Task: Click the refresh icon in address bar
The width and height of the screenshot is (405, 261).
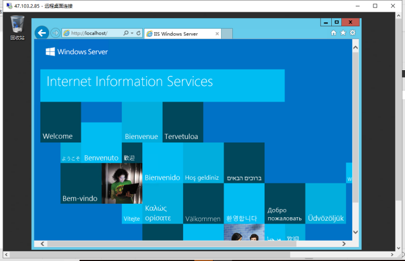Action: click(x=139, y=33)
